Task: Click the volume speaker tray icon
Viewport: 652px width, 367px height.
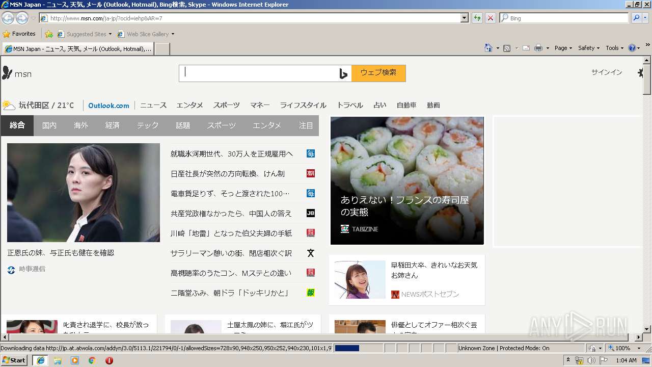Action: coord(591,360)
